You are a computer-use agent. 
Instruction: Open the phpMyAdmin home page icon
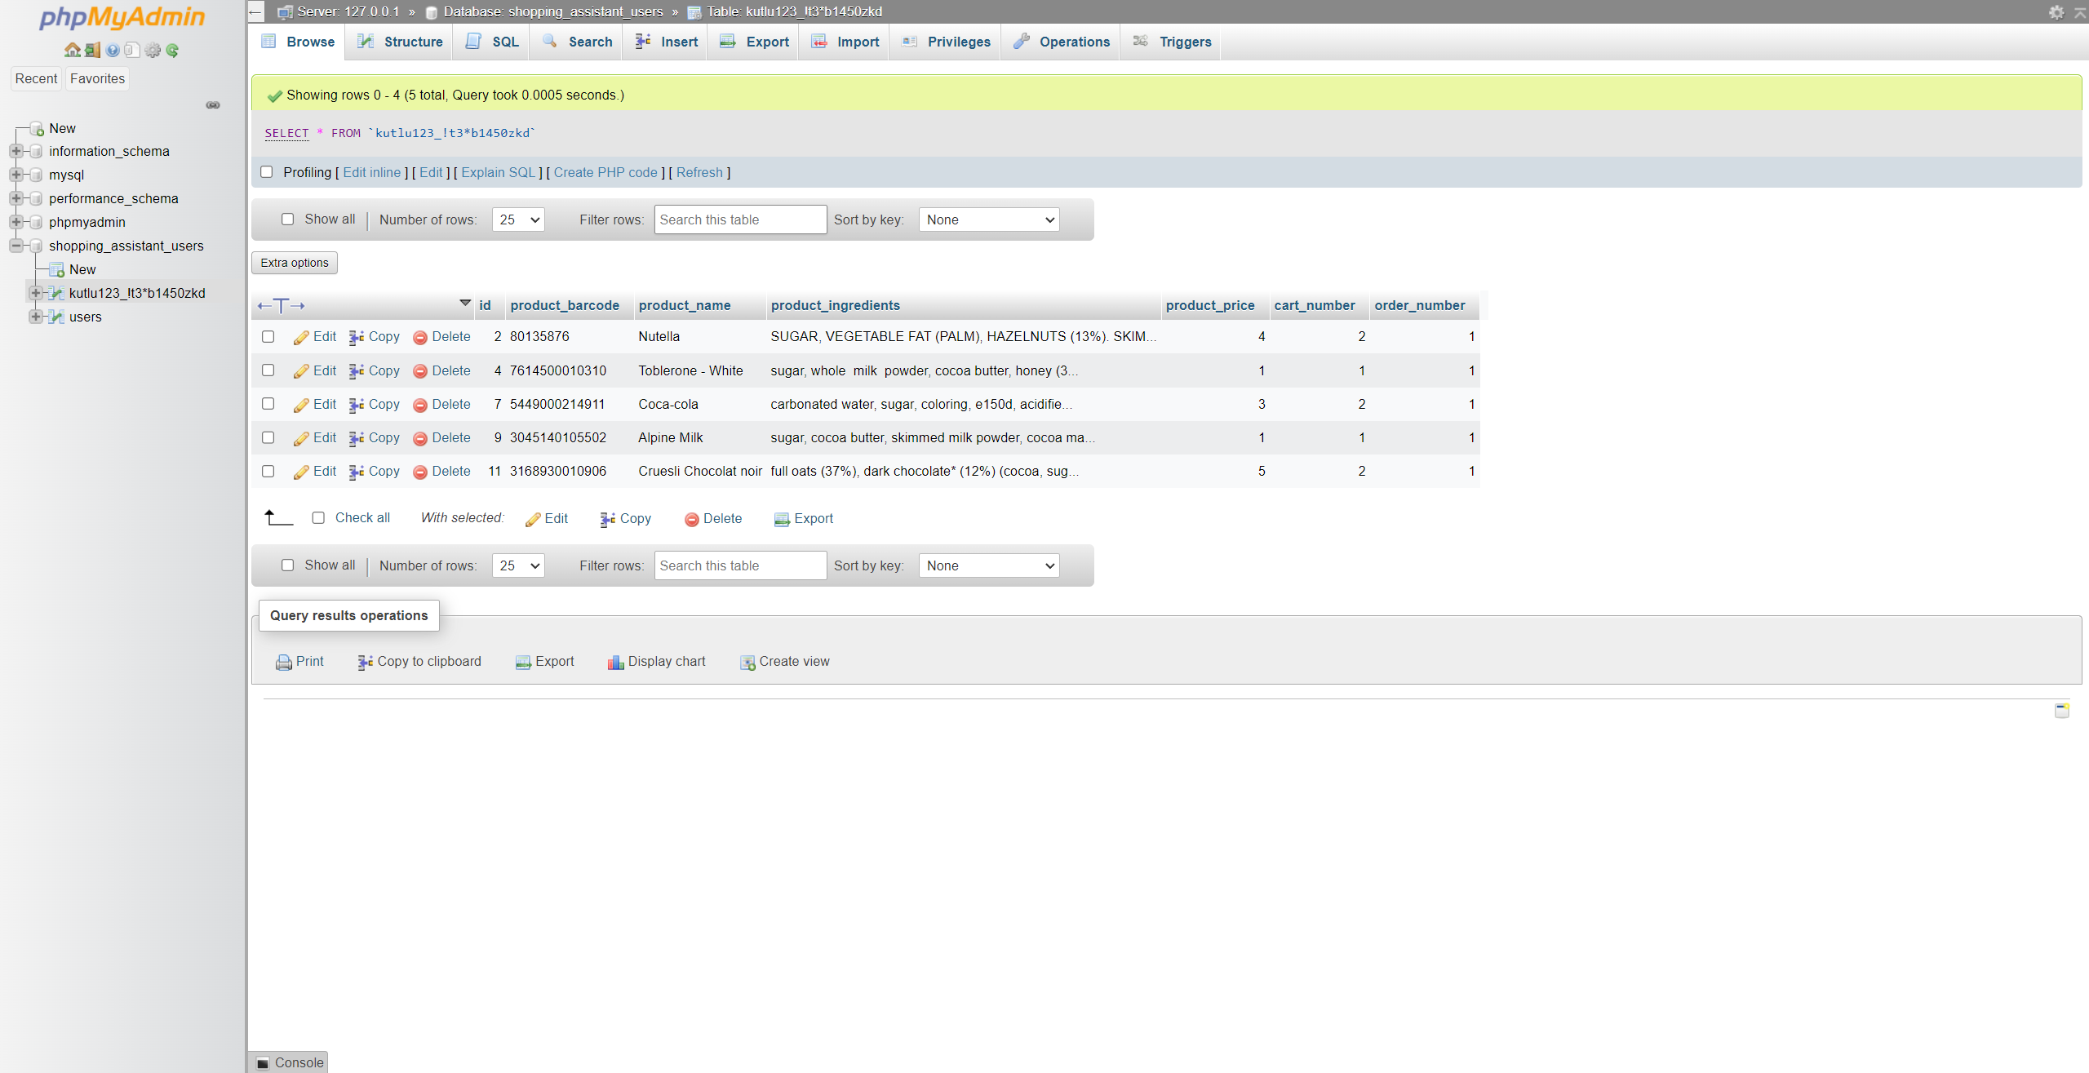click(x=72, y=50)
